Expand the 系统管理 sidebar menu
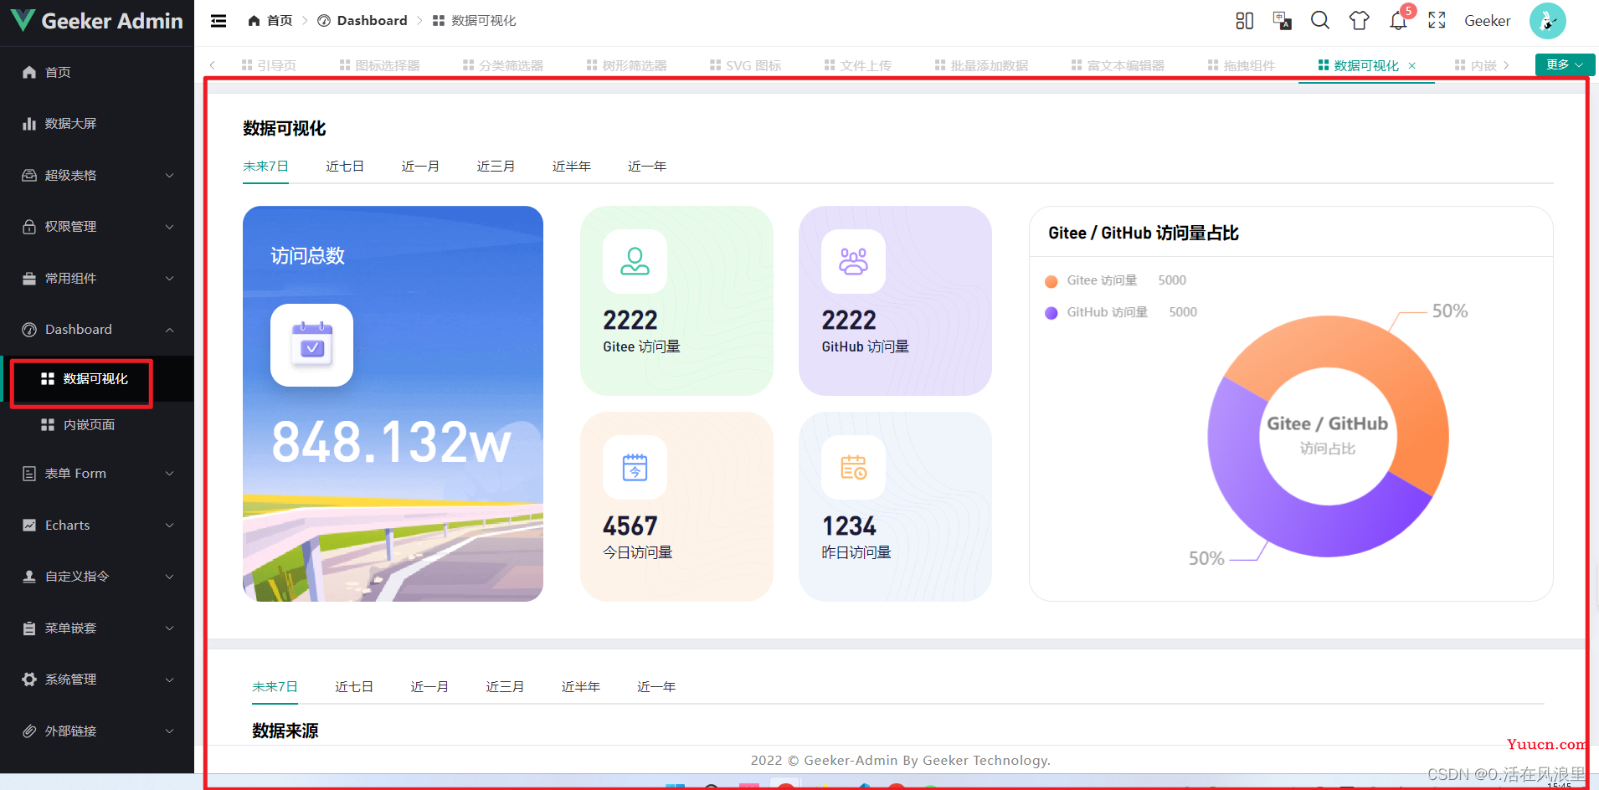1599x790 pixels. 97,680
